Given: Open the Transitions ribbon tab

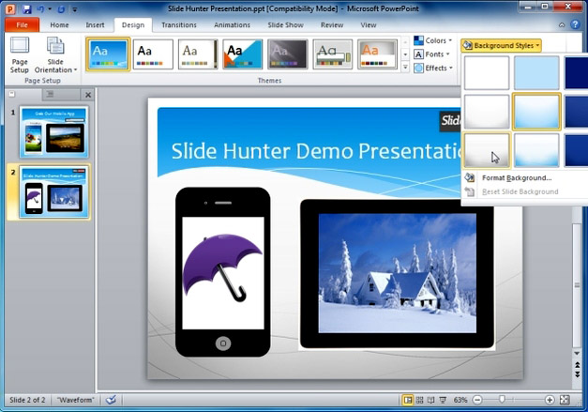Looking at the screenshot, I should click(x=179, y=25).
